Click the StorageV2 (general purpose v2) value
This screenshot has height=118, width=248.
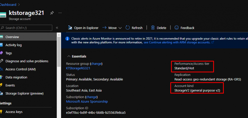click(x=197, y=91)
